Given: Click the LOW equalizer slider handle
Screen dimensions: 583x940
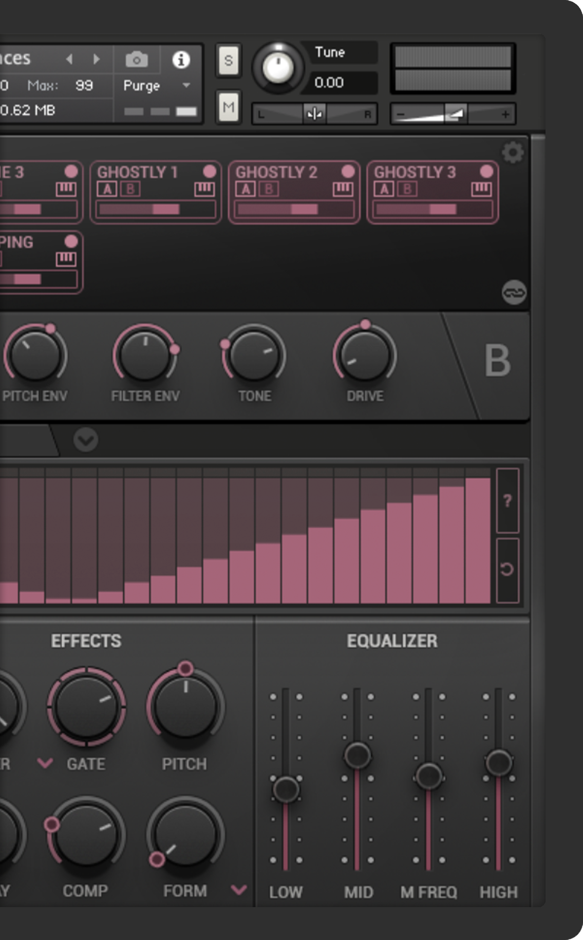Looking at the screenshot, I should point(286,789).
